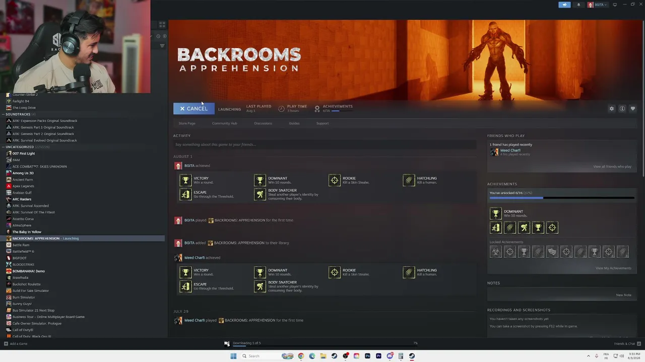Select 007 First Light in library
Viewport: 645px width, 362px height.
[24, 153]
